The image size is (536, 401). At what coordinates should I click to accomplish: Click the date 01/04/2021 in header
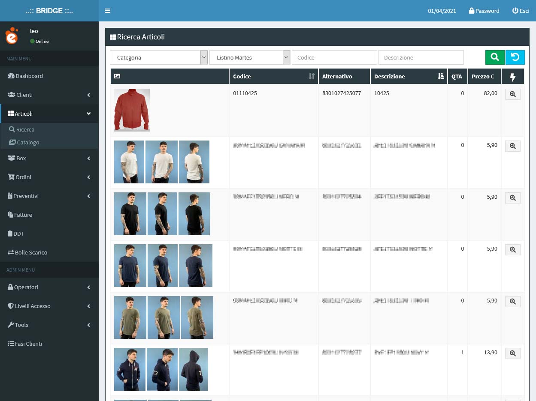pyautogui.click(x=442, y=11)
